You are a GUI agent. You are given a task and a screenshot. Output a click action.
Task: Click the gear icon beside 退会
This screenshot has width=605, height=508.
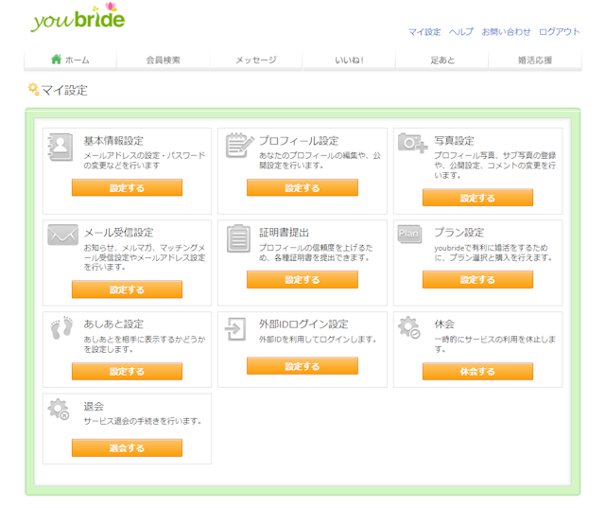[x=61, y=410]
